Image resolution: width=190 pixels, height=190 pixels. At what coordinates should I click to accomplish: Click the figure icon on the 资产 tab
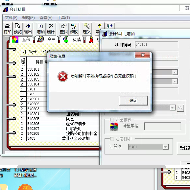coord(40,39)
